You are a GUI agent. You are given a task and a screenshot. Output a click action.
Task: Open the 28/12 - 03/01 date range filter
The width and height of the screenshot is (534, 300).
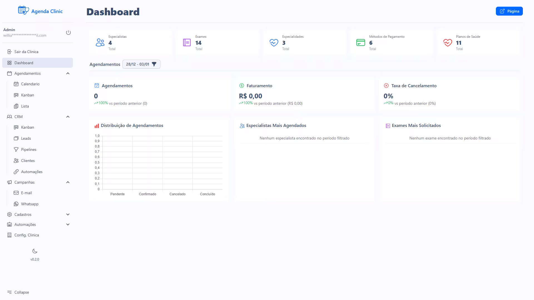pyautogui.click(x=141, y=64)
